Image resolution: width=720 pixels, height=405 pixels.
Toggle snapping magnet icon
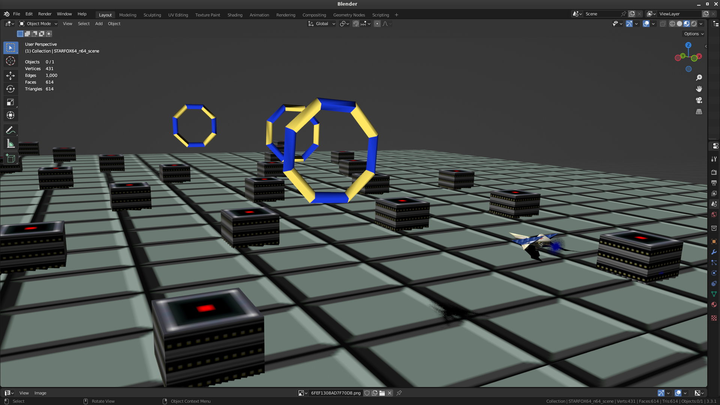(x=356, y=24)
